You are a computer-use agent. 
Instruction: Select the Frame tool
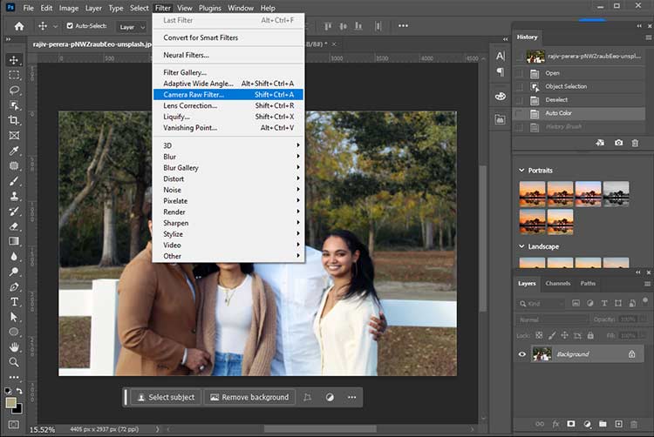click(x=14, y=136)
